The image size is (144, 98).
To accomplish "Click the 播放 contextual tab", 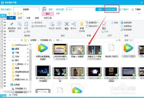I will [x=48, y=14].
